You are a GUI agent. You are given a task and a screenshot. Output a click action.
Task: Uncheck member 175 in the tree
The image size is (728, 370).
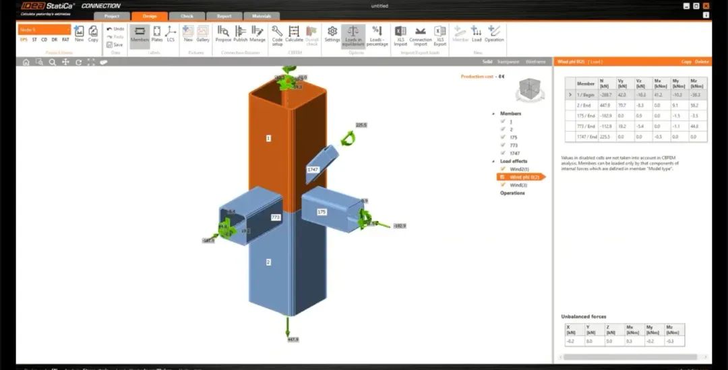pos(502,137)
